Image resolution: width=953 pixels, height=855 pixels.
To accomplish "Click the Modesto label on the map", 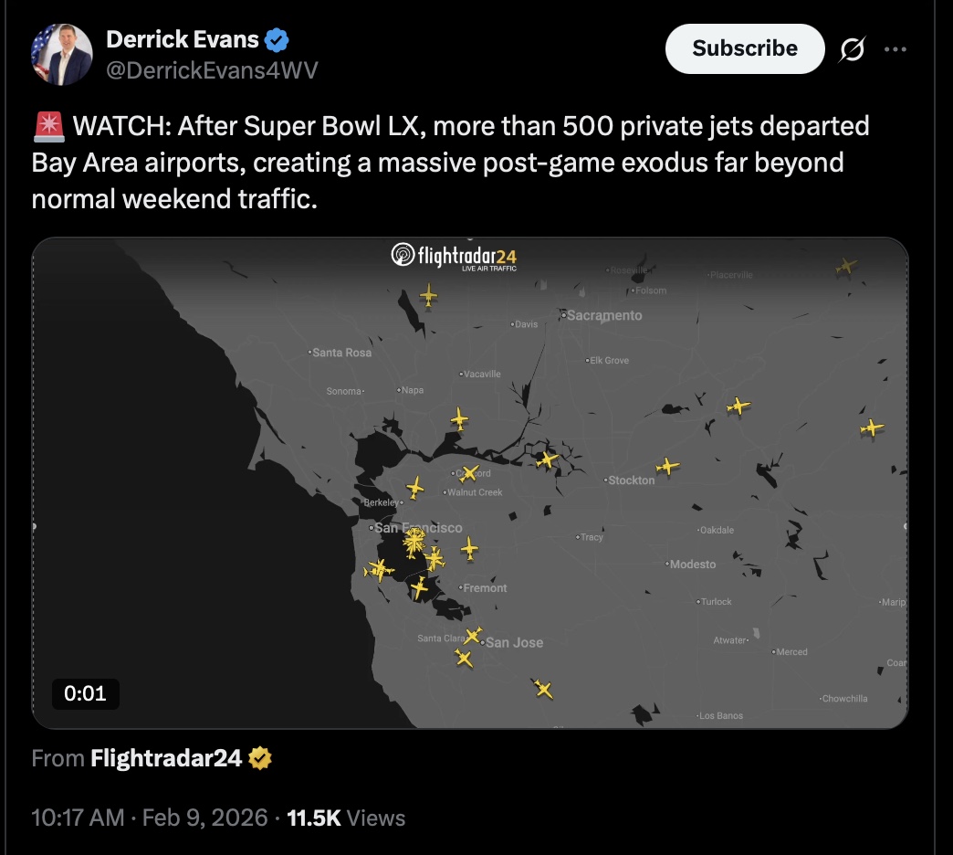I will click(693, 564).
